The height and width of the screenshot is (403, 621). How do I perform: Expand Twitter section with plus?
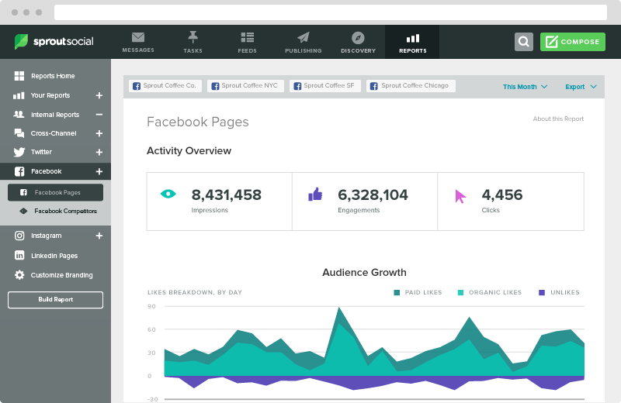pyautogui.click(x=99, y=152)
